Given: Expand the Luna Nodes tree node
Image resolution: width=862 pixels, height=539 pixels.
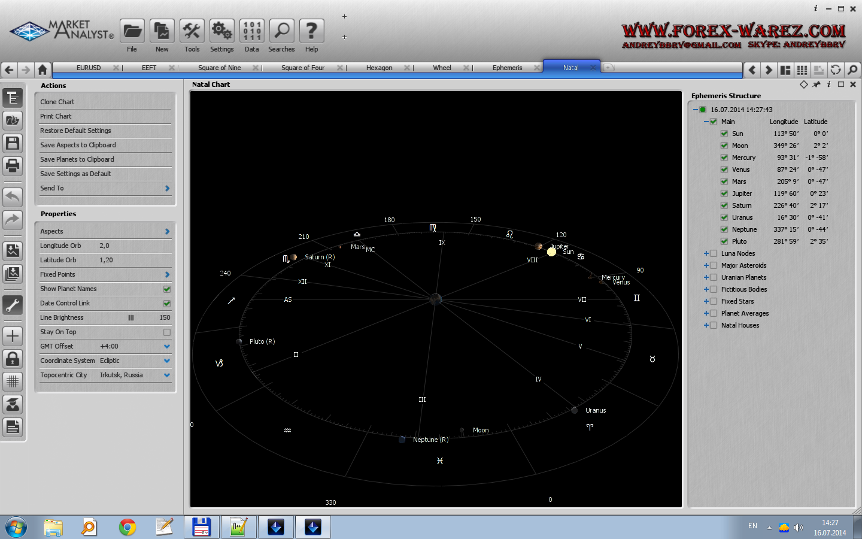Looking at the screenshot, I should (706, 253).
